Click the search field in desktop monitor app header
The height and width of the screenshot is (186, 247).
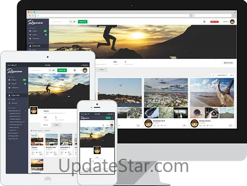point(60,22)
